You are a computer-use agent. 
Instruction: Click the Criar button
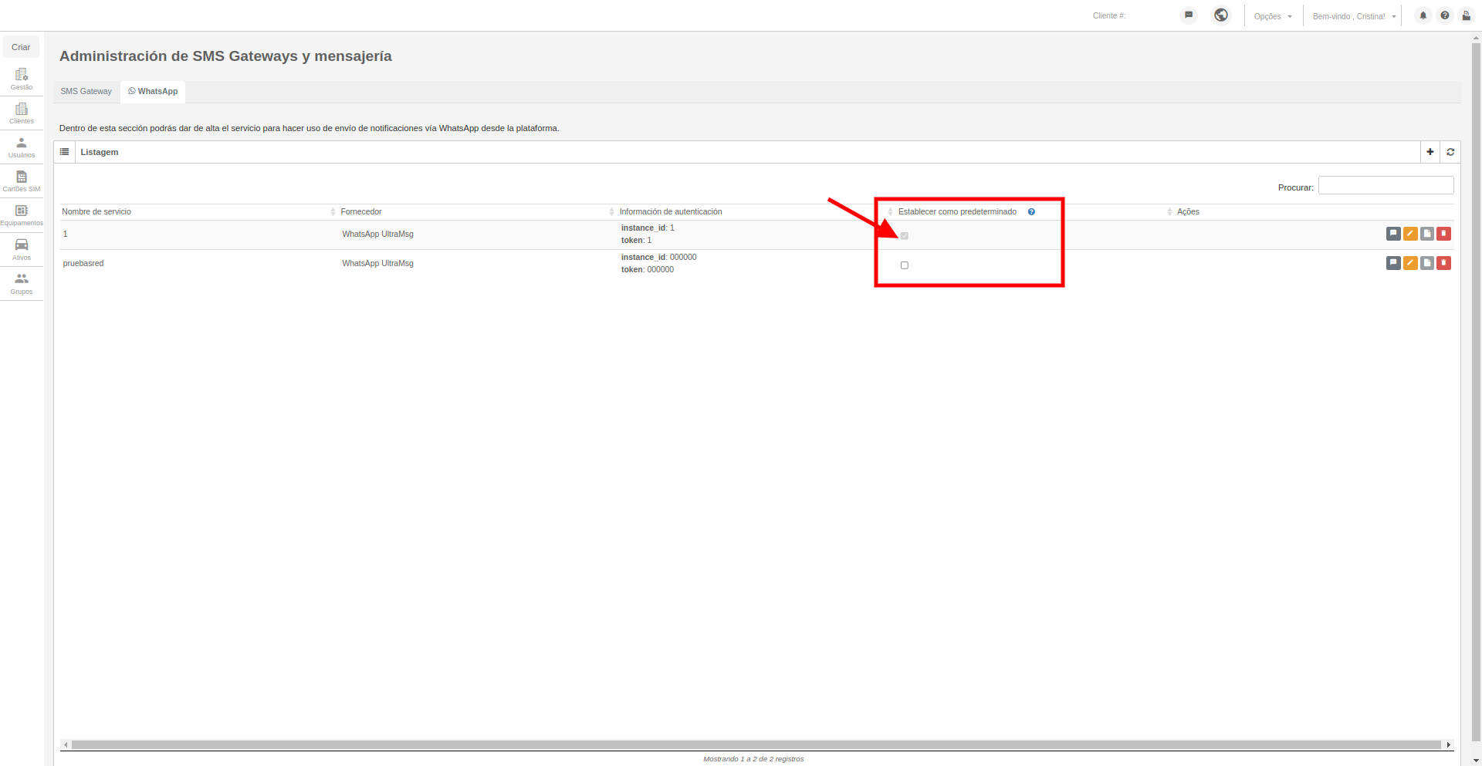21,47
